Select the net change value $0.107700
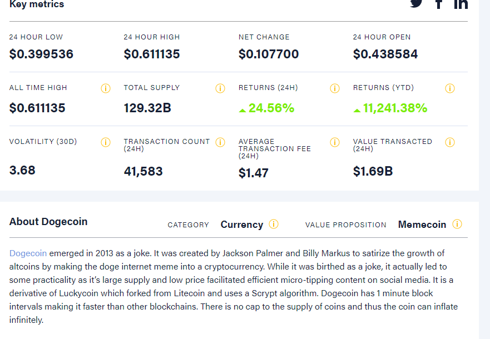 coord(269,54)
